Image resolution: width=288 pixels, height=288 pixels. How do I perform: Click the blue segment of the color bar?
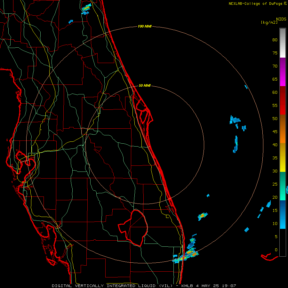tap(283, 214)
